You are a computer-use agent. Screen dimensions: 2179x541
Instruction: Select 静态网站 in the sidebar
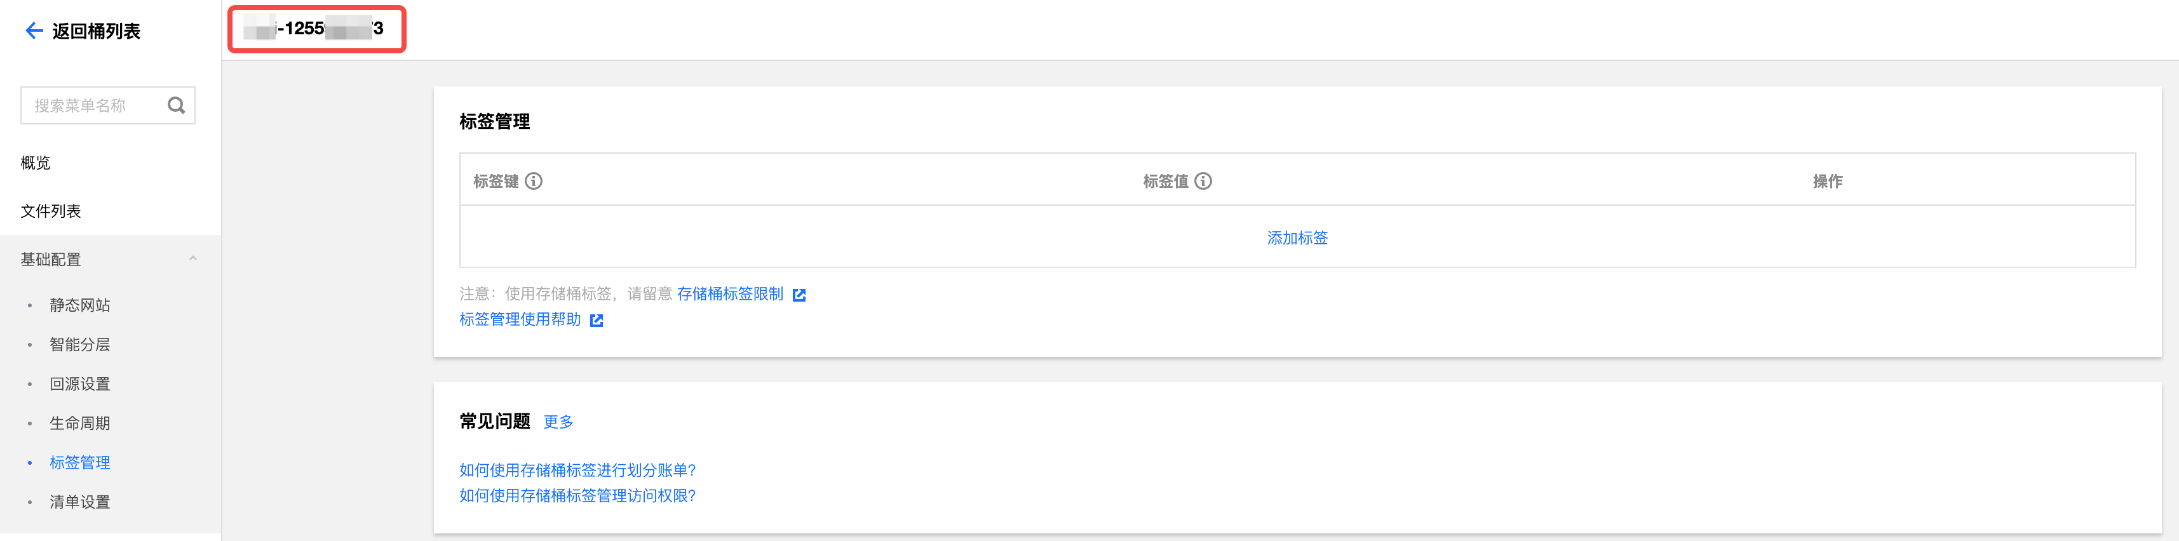(79, 305)
